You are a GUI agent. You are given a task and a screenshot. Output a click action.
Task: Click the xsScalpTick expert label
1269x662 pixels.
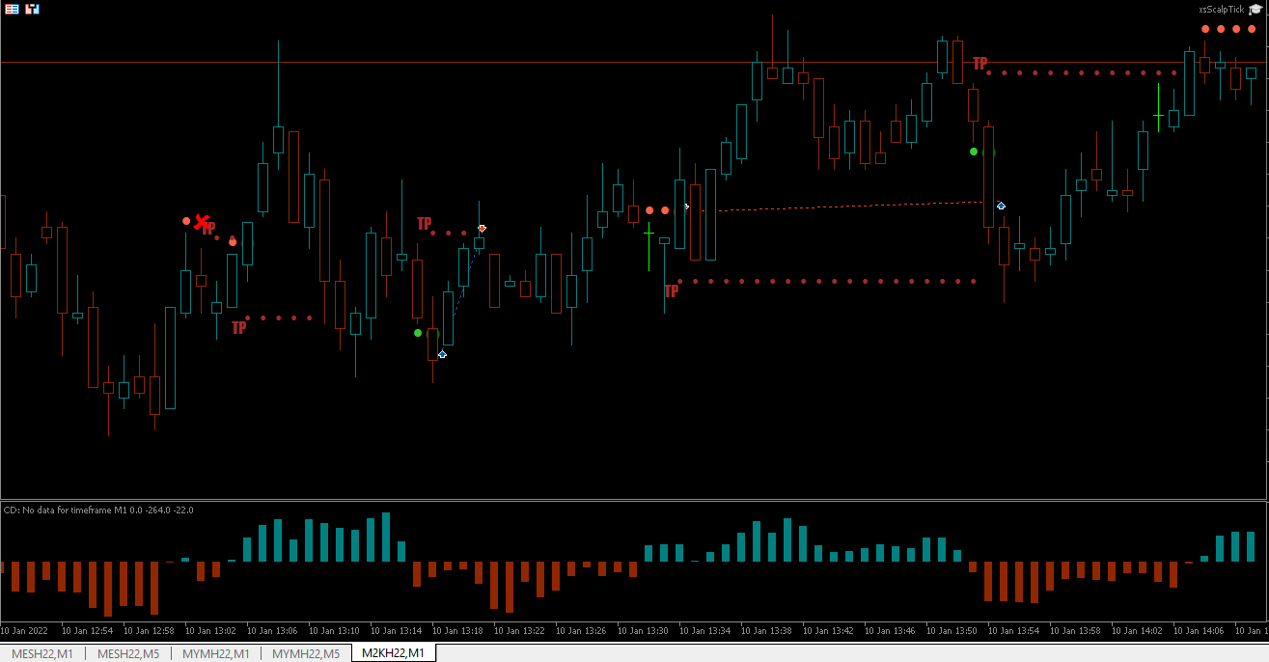point(1222,9)
